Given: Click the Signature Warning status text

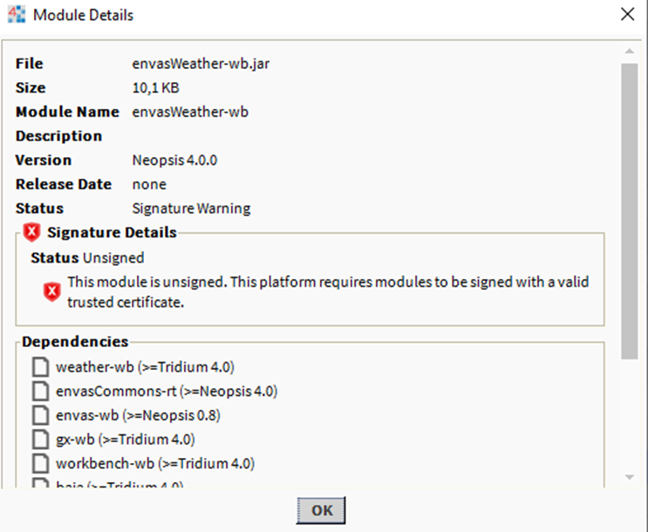Looking at the screenshot, I should click(191, 208).
